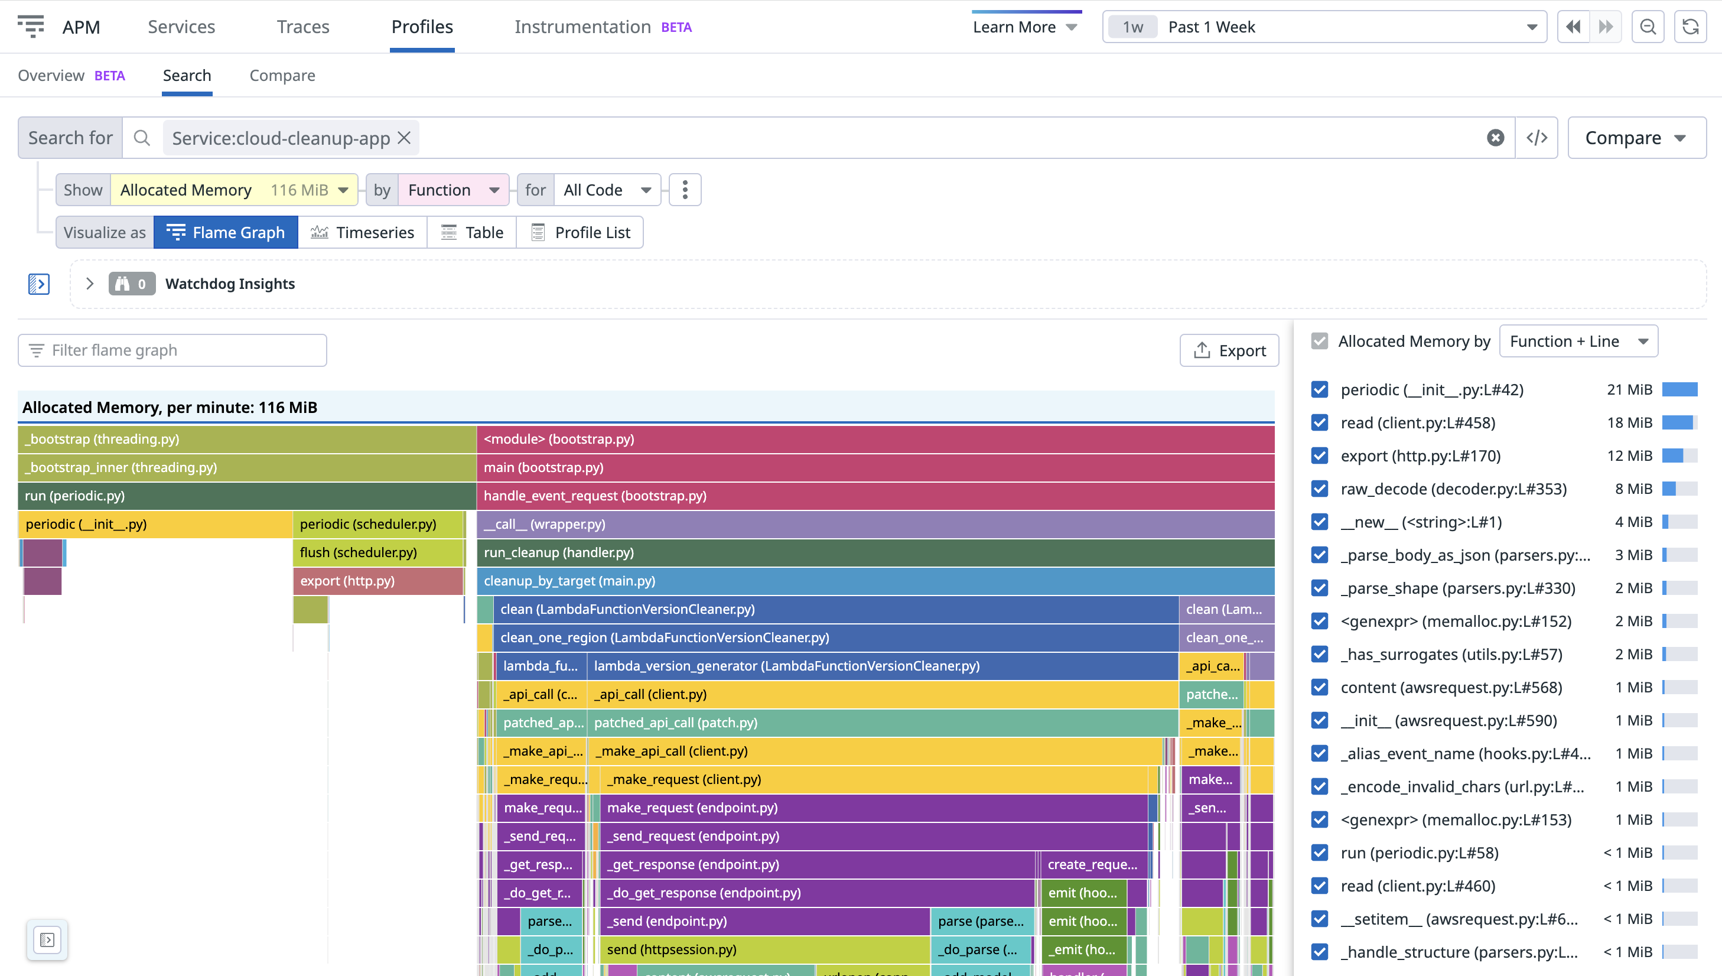Switch to the Compare tab
Viewport: 1722px width, 976px height.
point(281,74)
